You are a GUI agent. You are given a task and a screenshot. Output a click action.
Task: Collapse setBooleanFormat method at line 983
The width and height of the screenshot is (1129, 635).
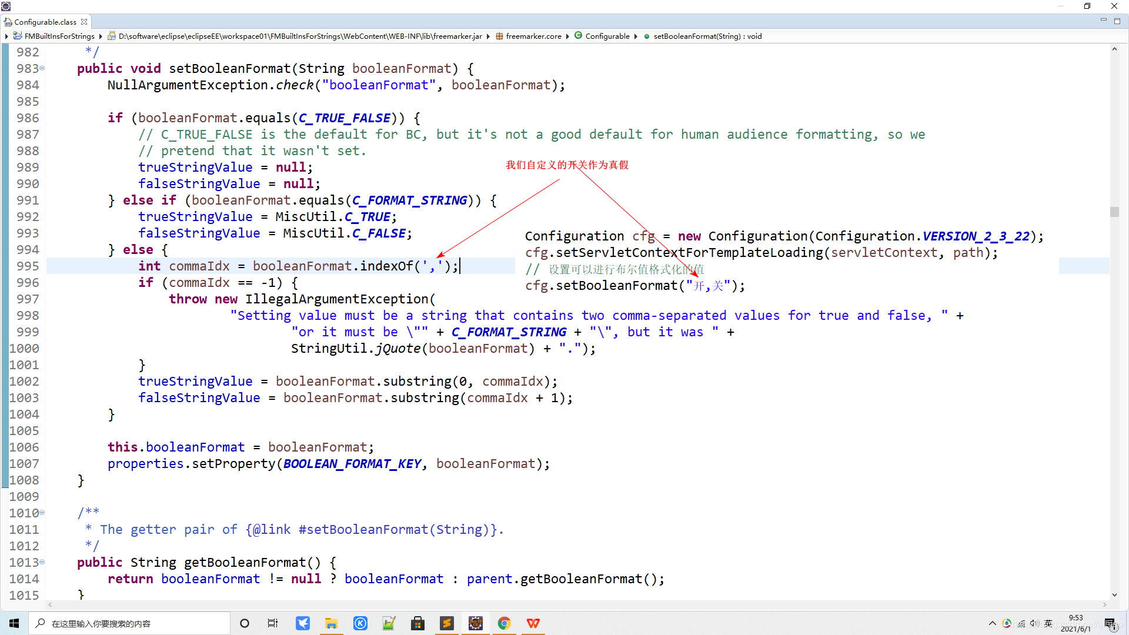pyautogui.click(x=42, y=68)
